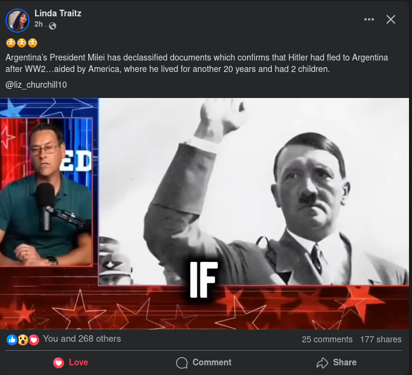The image size is (412, 375).
Task: Expand the 25 comments list
Action: pyautogui.click(x=327, y=339)
